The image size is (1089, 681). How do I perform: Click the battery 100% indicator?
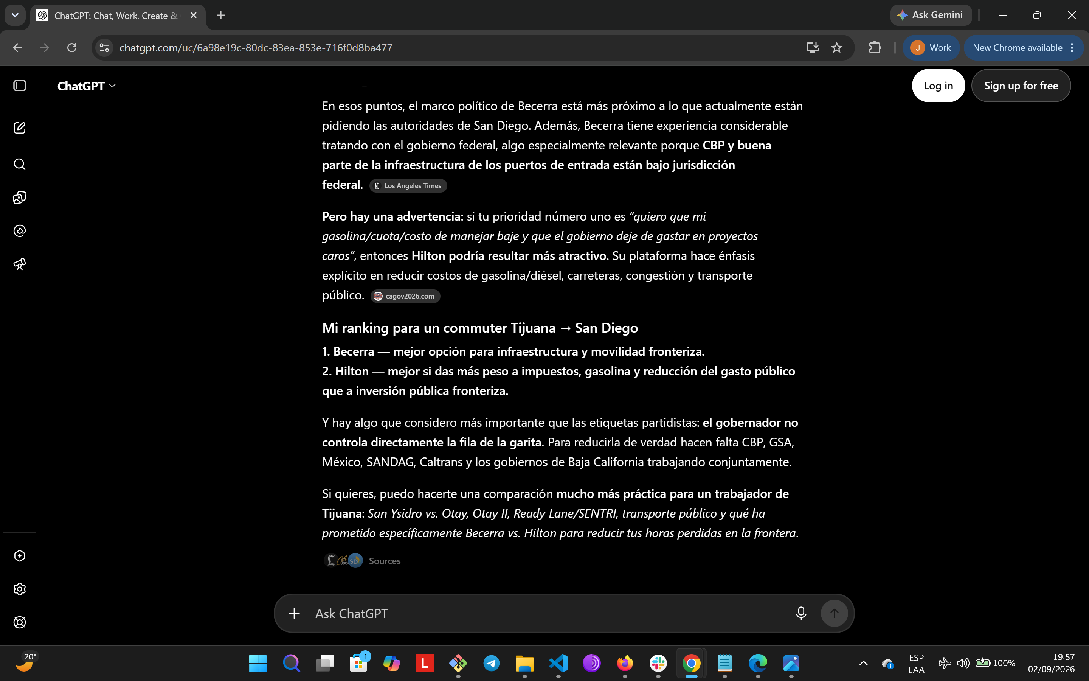click(995, 664)
